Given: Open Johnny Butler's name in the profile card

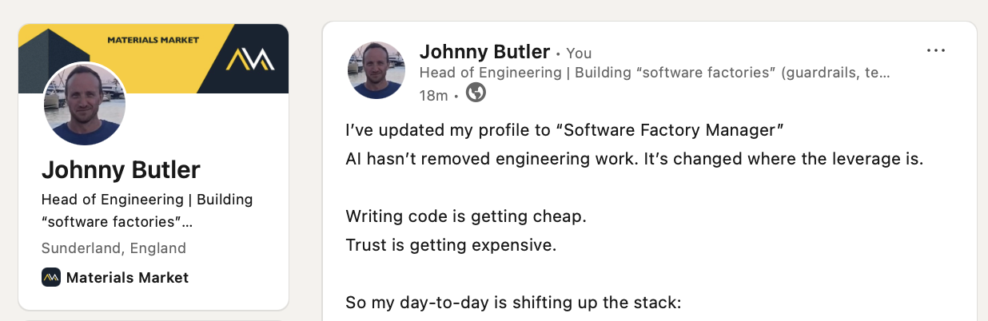Looking at the screenshot, I should click(x=121, y=170).
